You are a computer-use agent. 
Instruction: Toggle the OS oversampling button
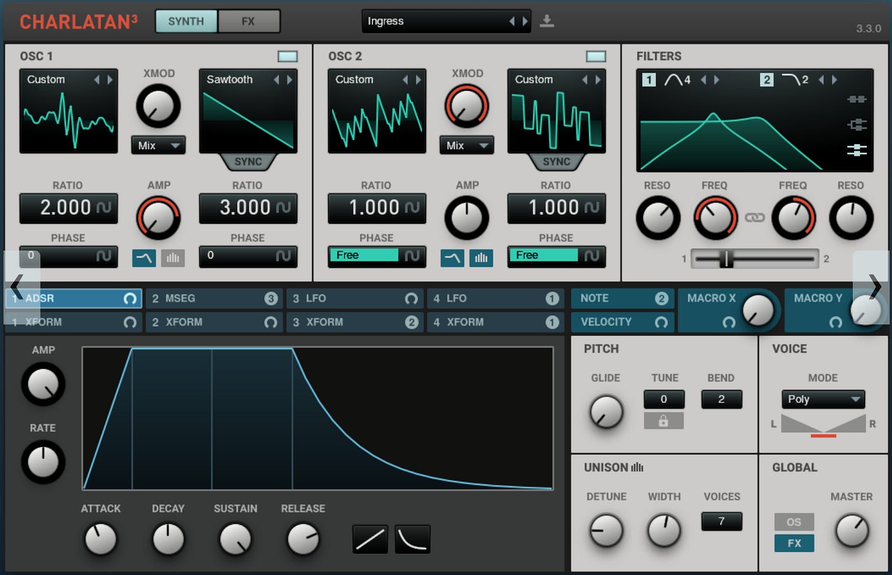tap(794, 522)
